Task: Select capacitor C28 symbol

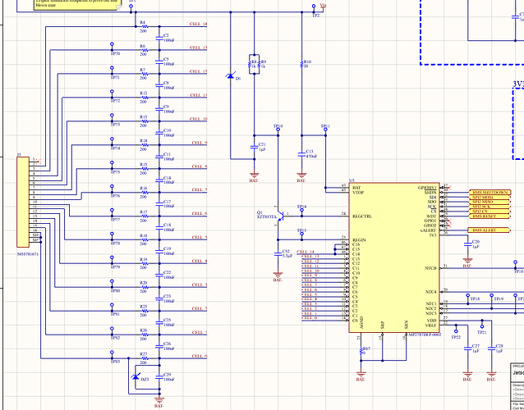Action: pyautogui.click(x=492, y=348)
